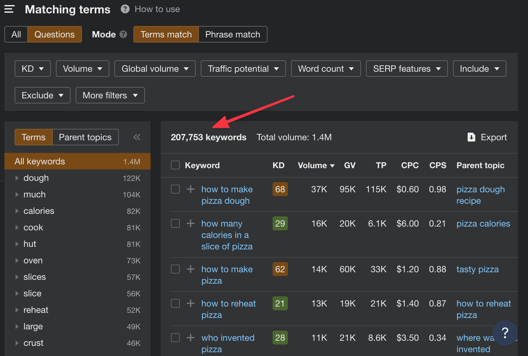Expand the 'cook' term group
Viewport: 528px width, 356px height.
[x=17, y=227]
